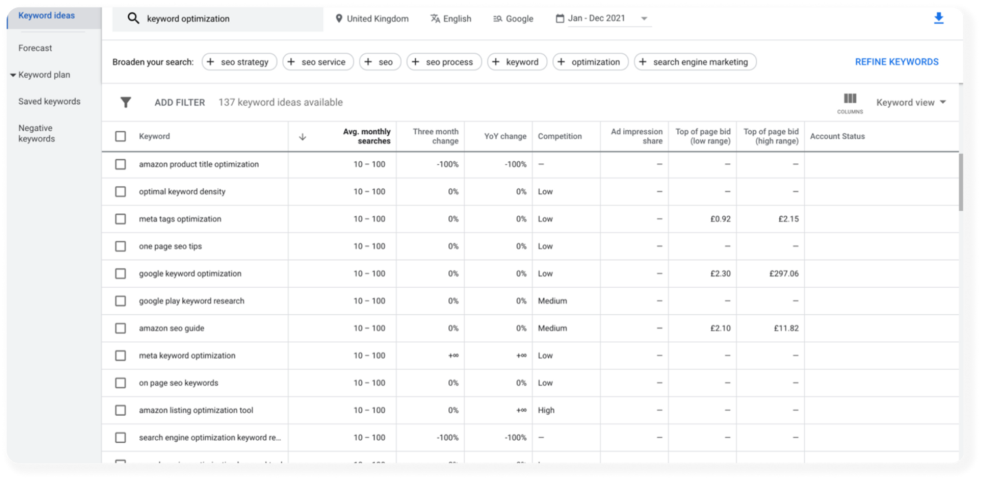Click the REFINE KEYWORDS link
This screenshot has width=981, height=480.
tap(897, 62)
